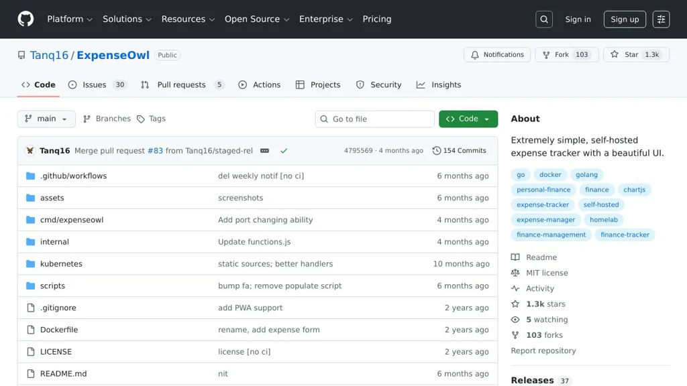Click the search magnifier icon
Screen dimensions: 687x386
point(544,19)
